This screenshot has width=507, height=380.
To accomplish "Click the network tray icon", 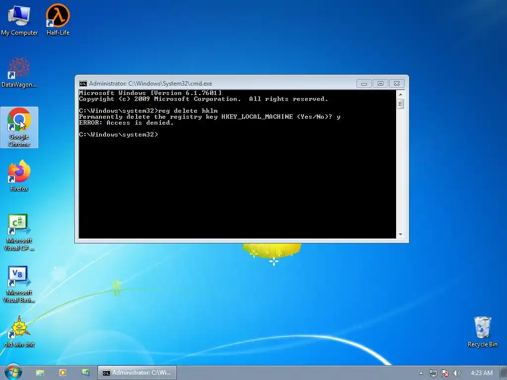I will point(433,373).
